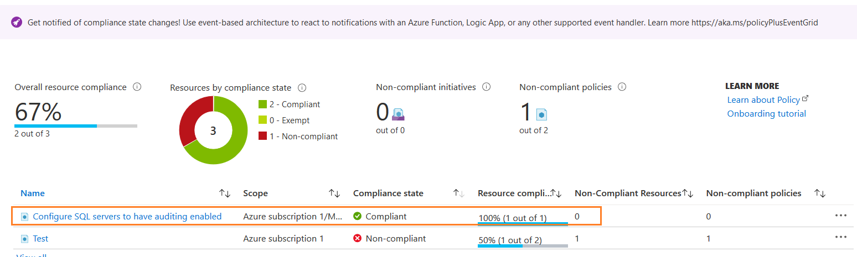Click info icon next to Non-compliant policies heading
Screen dimensions: 857x257
click(622, 87)
